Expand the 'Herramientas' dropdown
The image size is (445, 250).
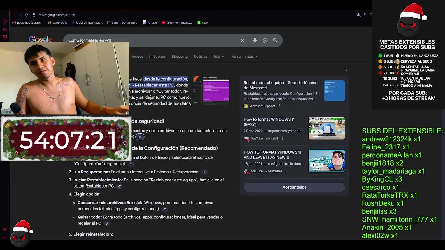(244, 56)
